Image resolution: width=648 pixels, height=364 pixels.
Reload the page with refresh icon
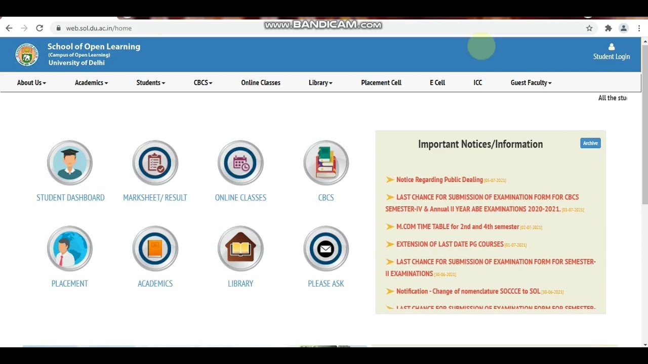[x=39, y=28]
